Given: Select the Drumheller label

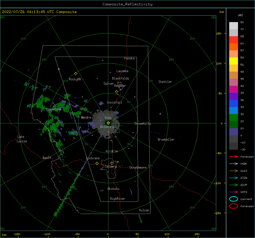Looking at the screenshot, I should [166, 140].
